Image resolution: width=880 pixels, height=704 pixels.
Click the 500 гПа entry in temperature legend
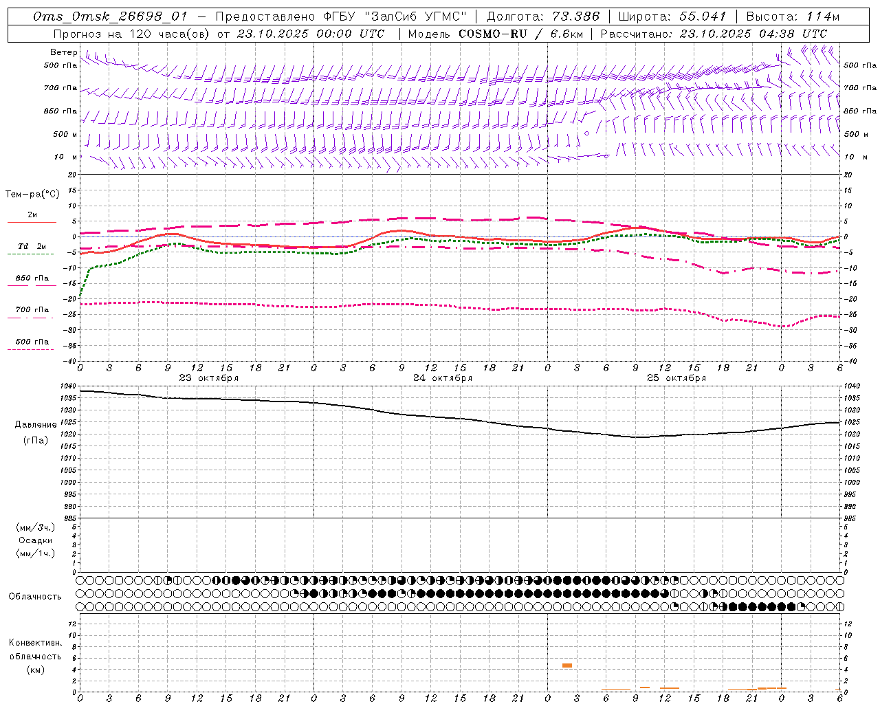click(x=32, y=342)
